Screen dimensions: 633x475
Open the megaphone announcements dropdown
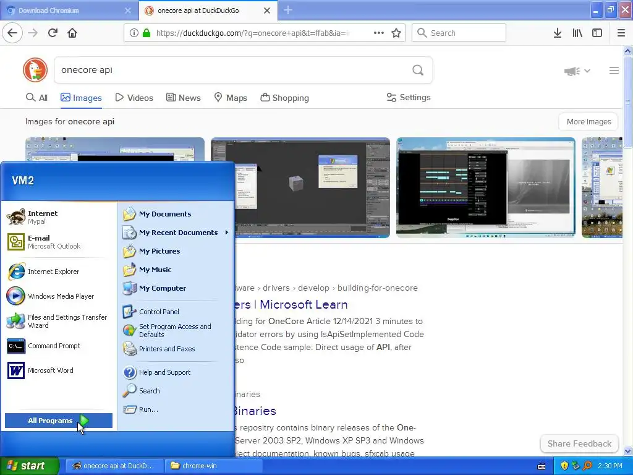[577, 71]
